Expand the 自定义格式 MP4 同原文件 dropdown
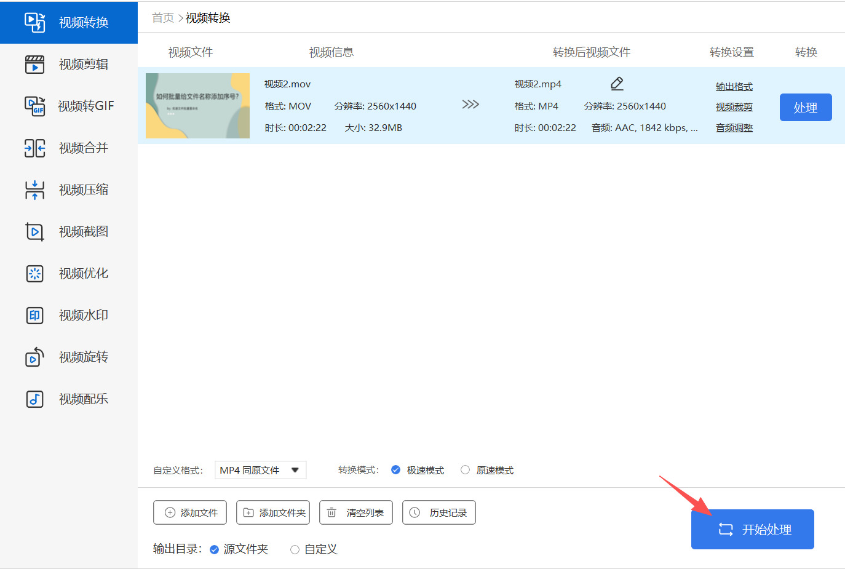 (260, 470)
